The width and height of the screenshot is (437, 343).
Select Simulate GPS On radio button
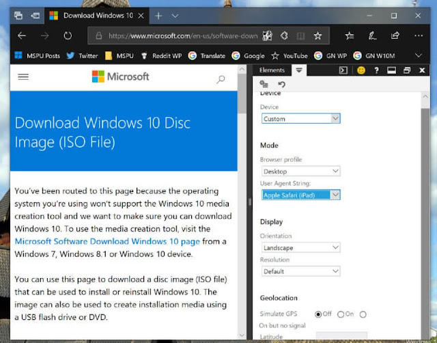pos(340,314)
